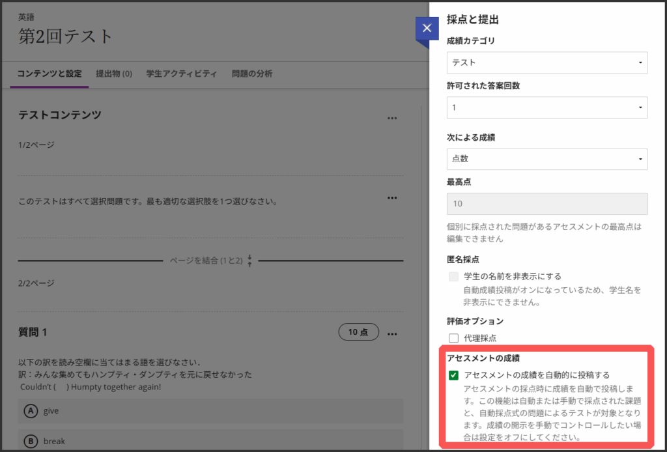This screenshot has height=452, width=667.
Task: Click the ページを結合 (1と2) link
Action: click(206, 261)
